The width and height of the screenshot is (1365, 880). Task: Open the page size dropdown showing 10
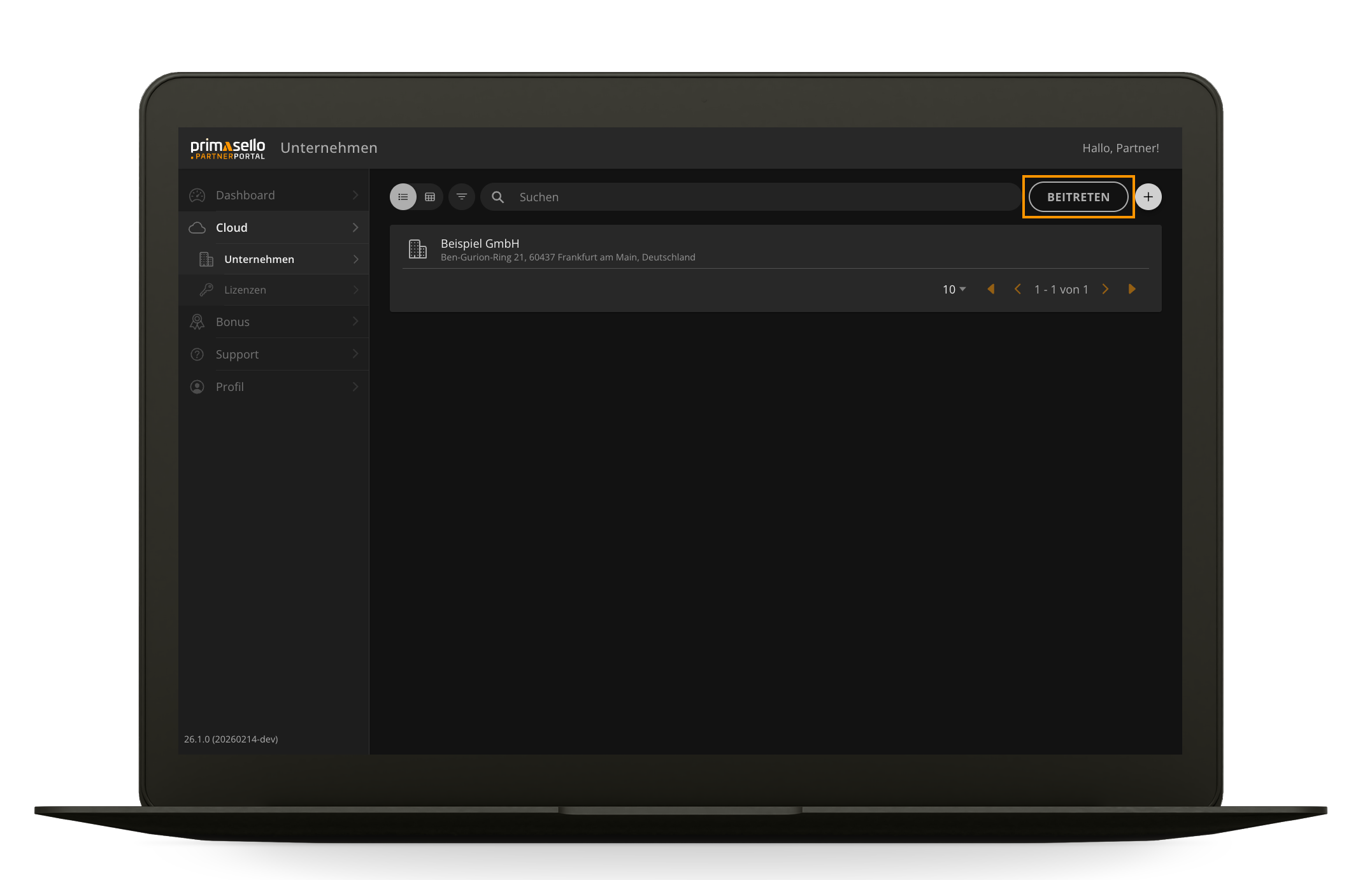[953, 288]
